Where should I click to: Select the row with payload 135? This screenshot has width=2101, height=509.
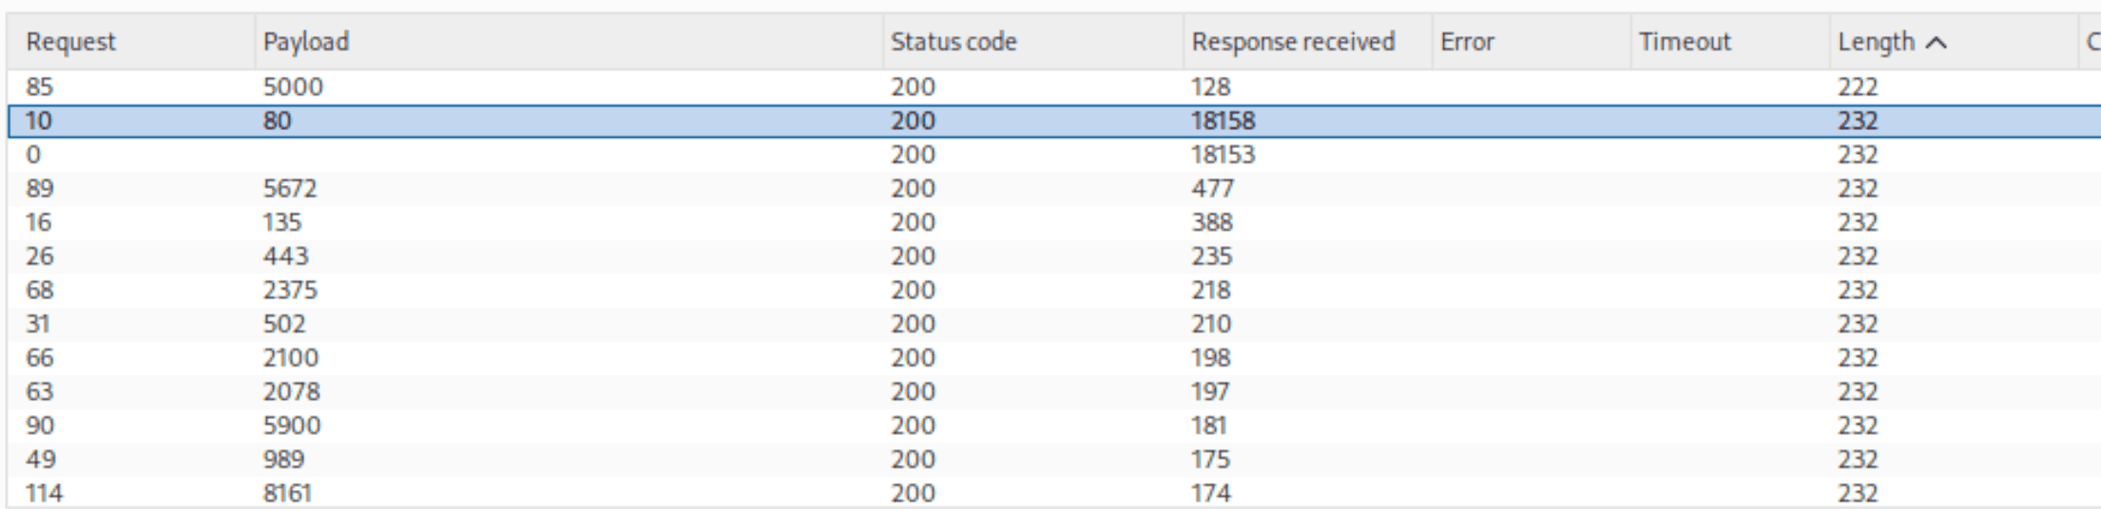click(x=1053, y=222)
